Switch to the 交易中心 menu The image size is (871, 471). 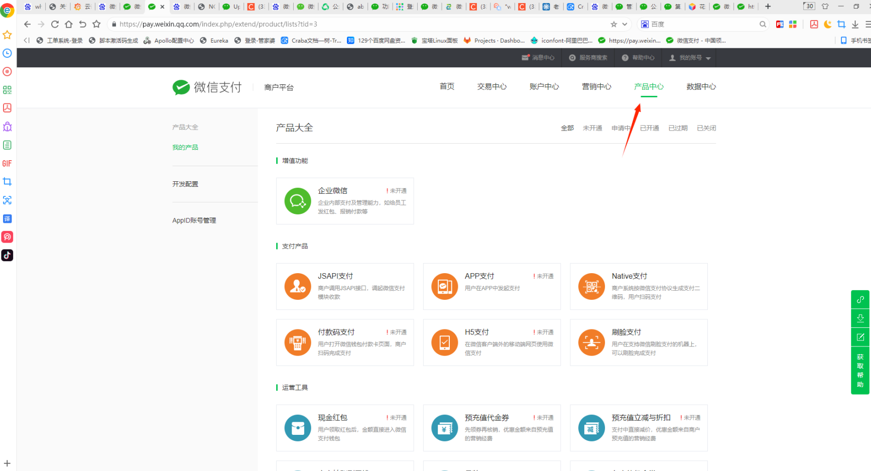[x=491, y=86]
